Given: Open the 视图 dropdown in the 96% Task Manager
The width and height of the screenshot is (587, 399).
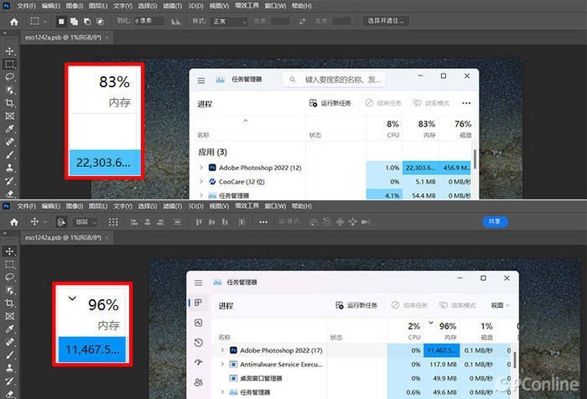Looking at the screenshot, I should pyautogui.click(x=500, y=305).
